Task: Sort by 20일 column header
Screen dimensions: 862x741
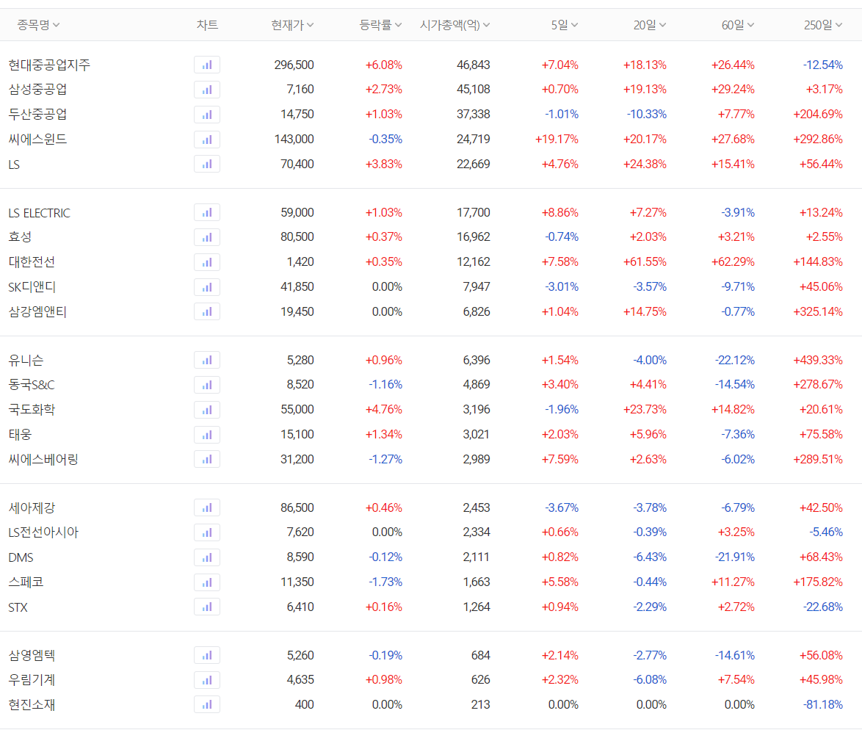Action: pos(650,25)
